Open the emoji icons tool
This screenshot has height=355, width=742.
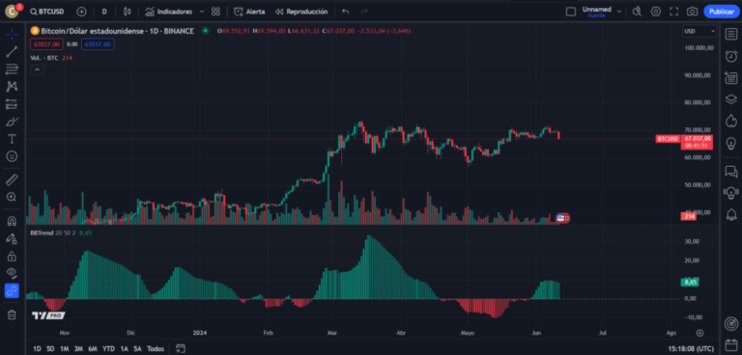click(x=12, y=156)
